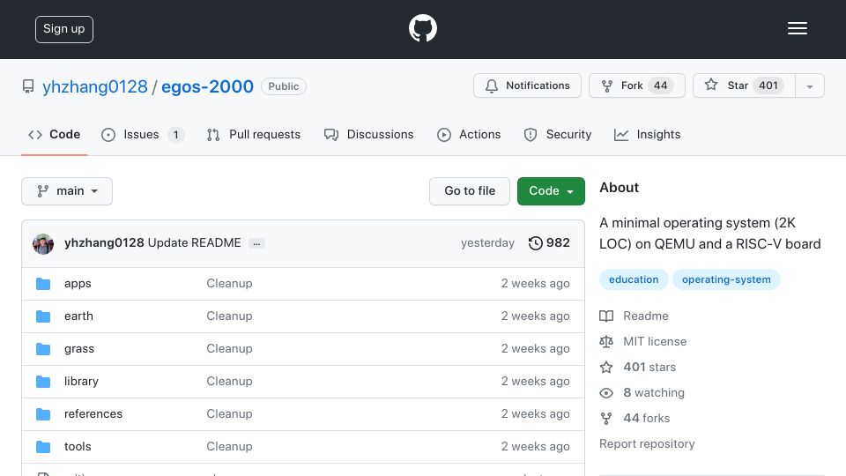846x476 pixels.
Task: Open the 401 stars link
Action: pos(649,367)
